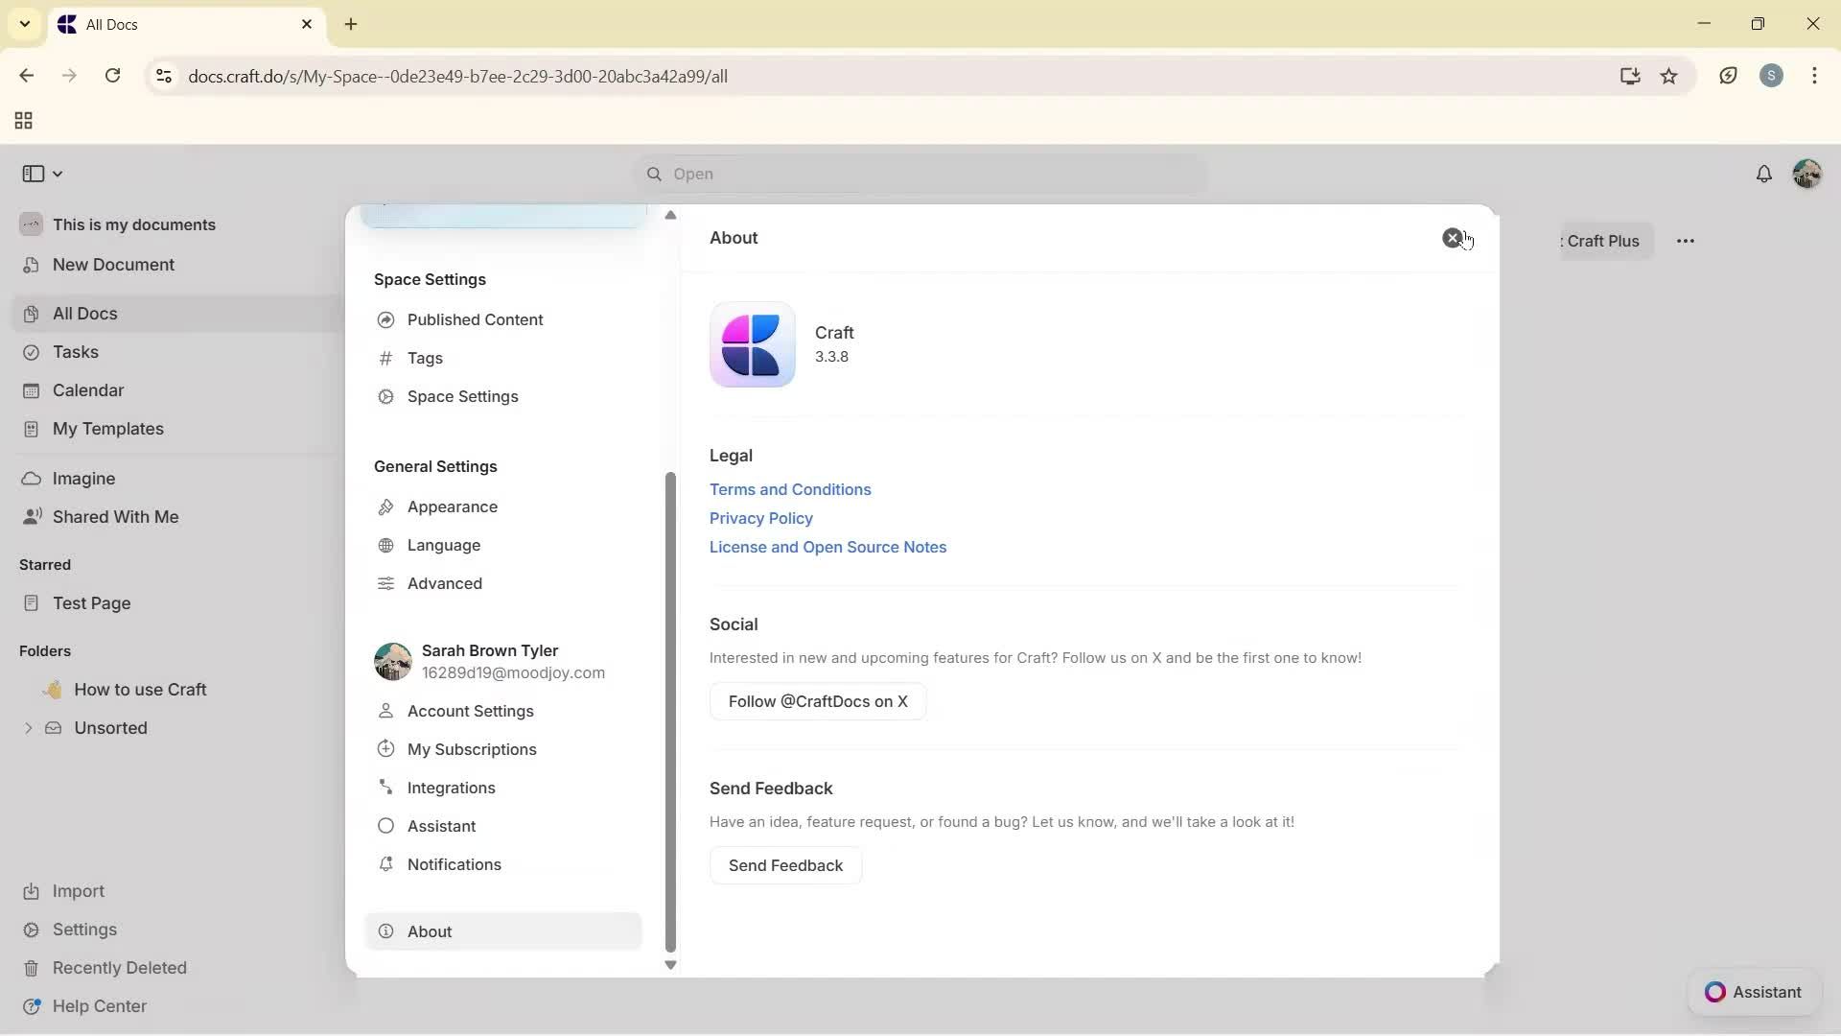This screenshot has width=1841, height=1036.
Task: Select the Appearance settings icon
Action: 386,506
